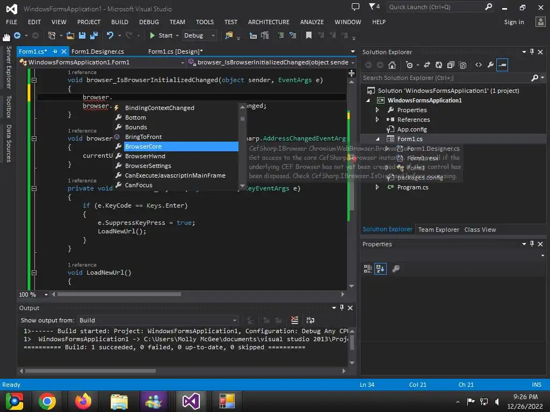
Task: Click the comment selected lines icon
Action: tap(280, 35)
